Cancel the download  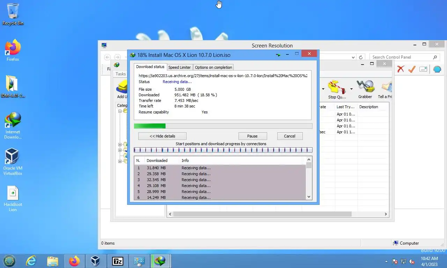(290, 136)
